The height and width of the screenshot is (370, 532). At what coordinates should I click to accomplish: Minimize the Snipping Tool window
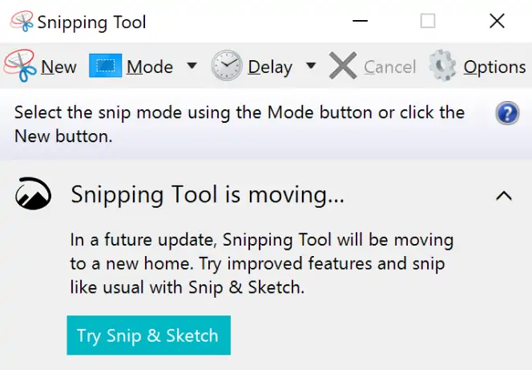[360, 21]
